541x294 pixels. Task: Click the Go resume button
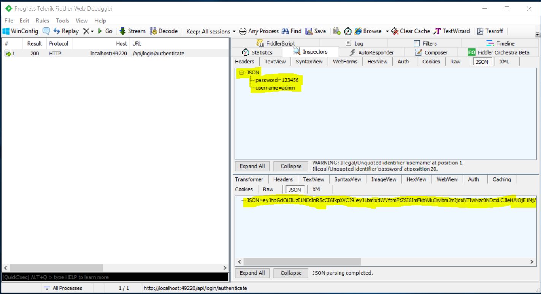coord(105,31)
